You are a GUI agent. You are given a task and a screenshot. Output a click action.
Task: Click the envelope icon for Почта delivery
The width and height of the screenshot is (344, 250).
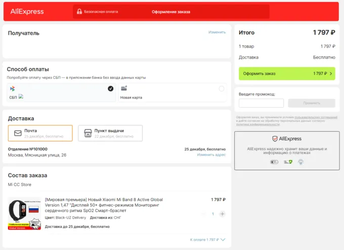(x=18, y=133)
